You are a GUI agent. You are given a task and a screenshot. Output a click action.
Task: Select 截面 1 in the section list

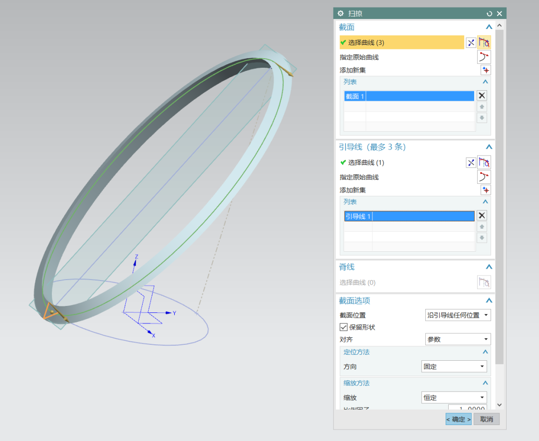pos(409,96)
